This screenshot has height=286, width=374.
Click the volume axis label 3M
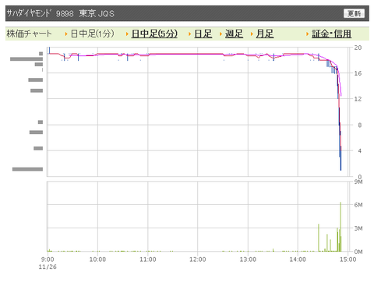tap(358, 228)
